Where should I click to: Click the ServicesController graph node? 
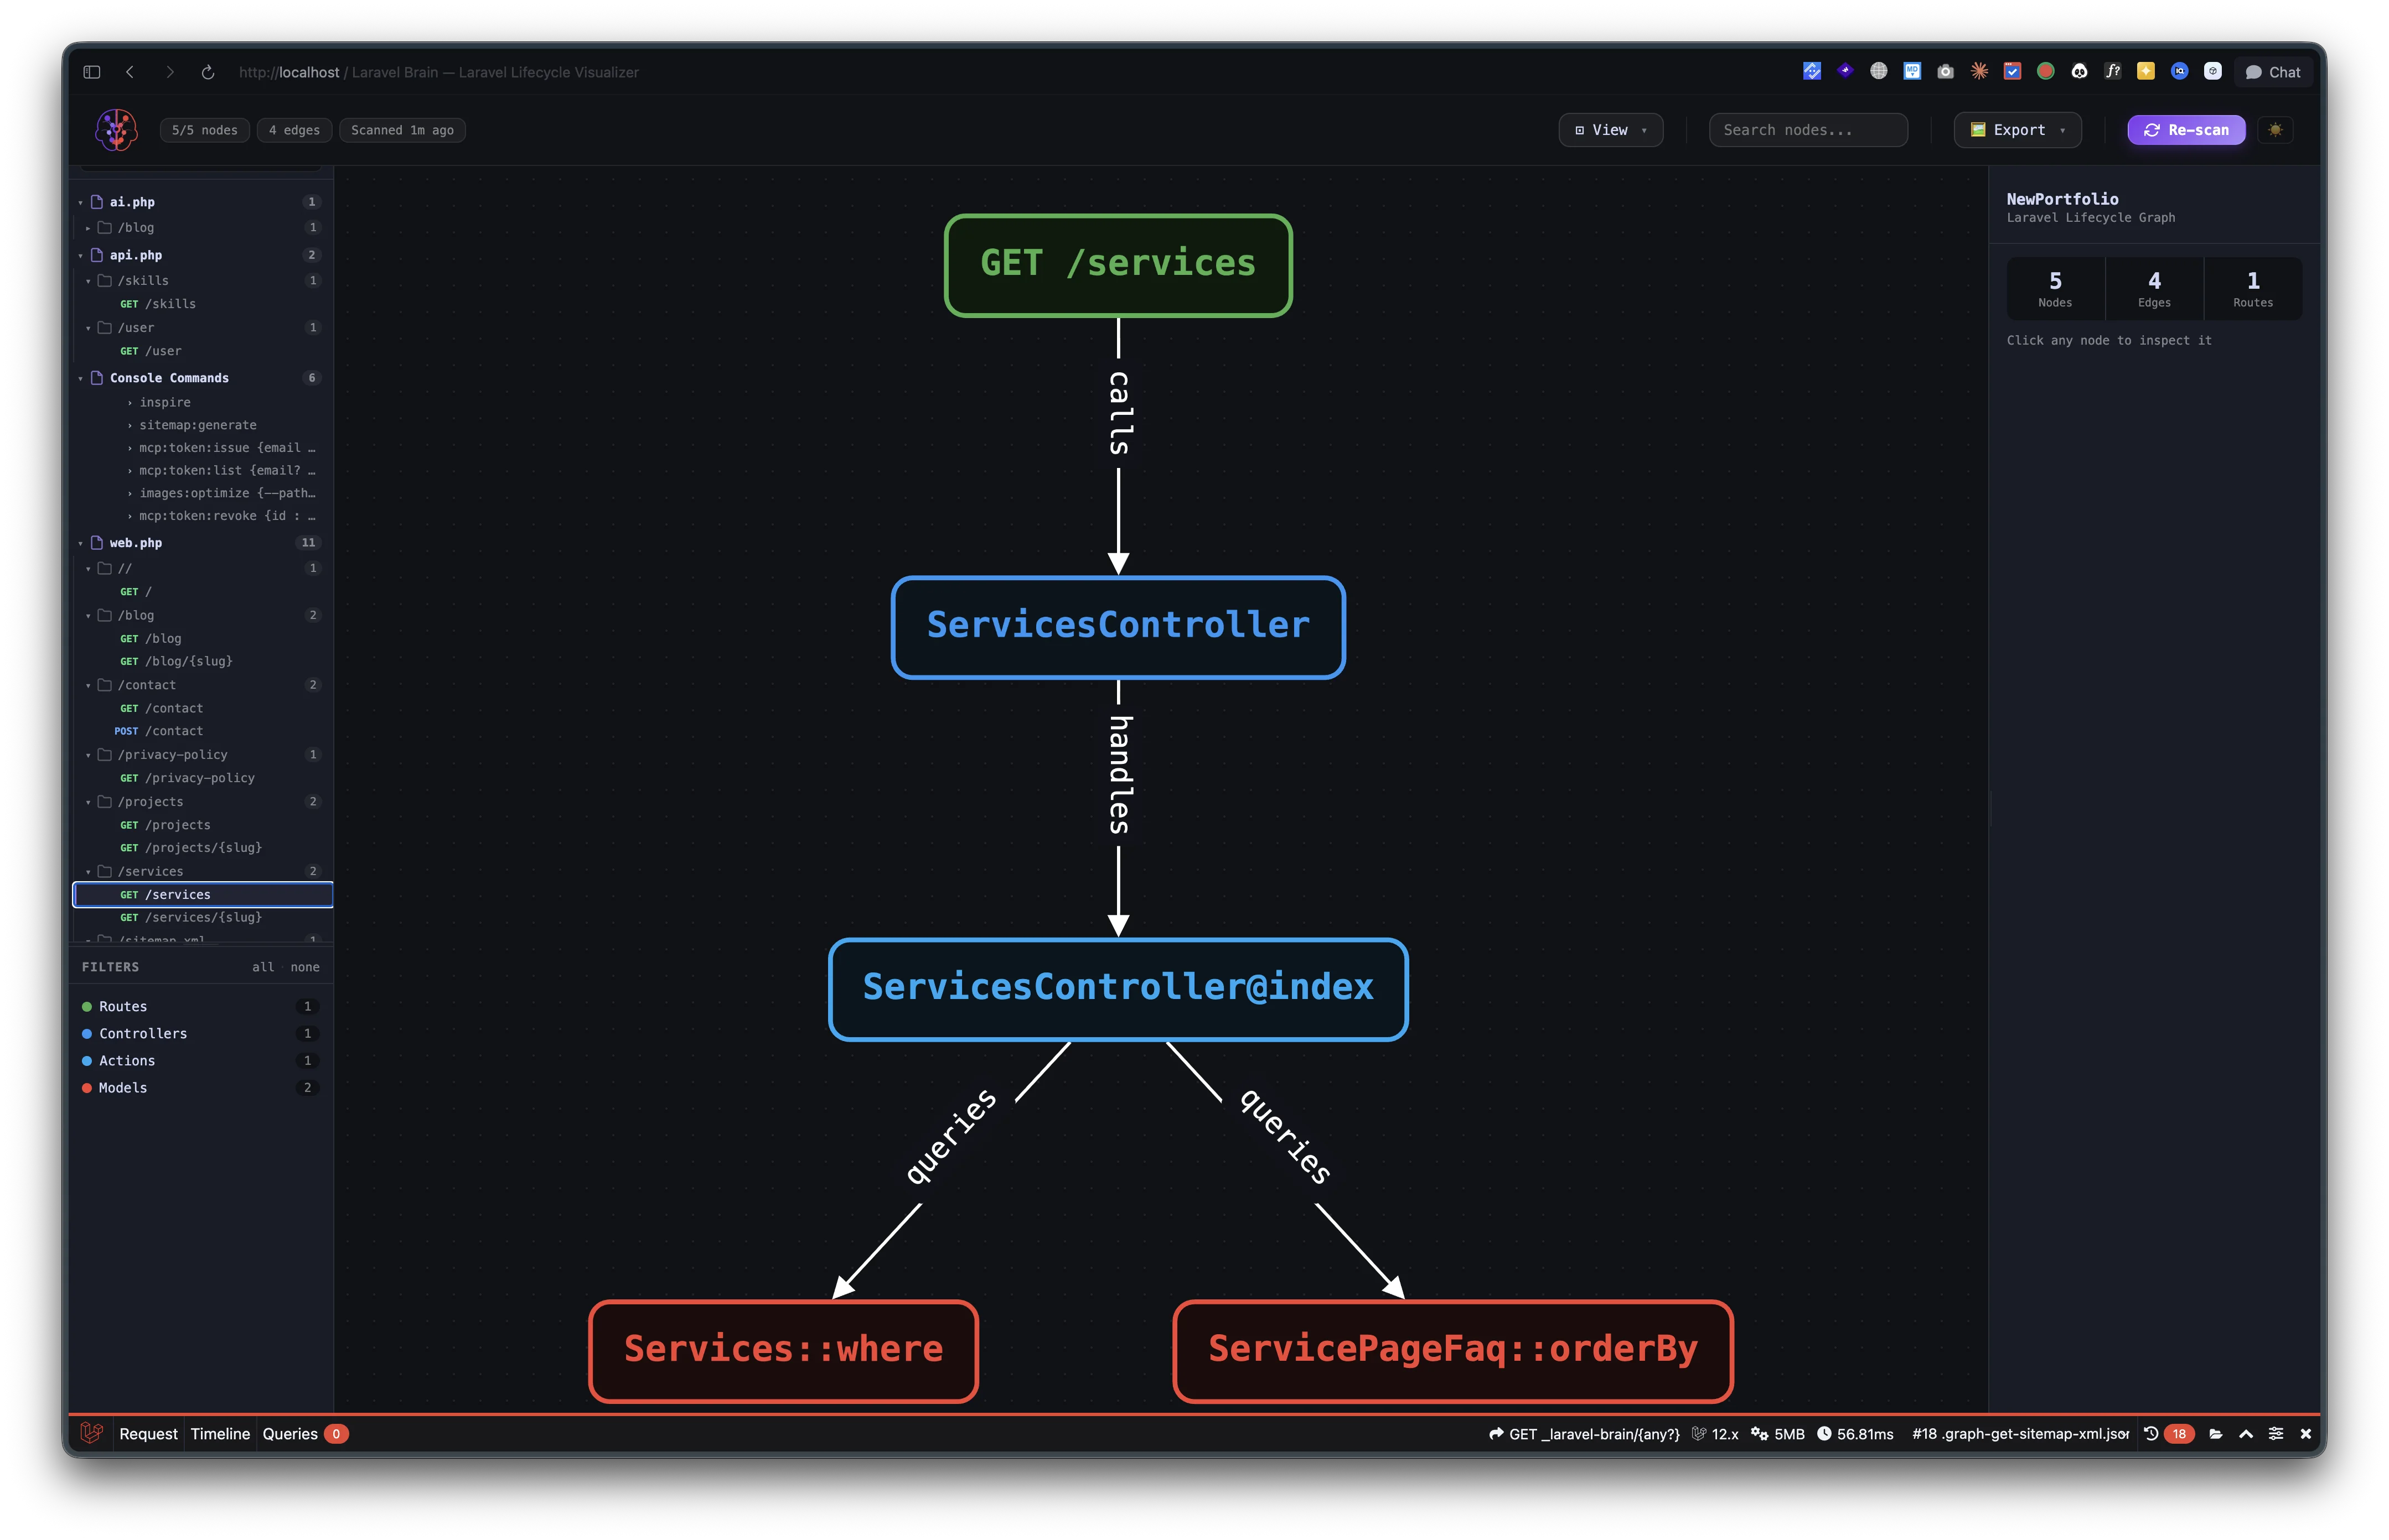[x=1118, y=627]
